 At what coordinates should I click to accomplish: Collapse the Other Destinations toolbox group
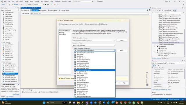click(2, 62)
